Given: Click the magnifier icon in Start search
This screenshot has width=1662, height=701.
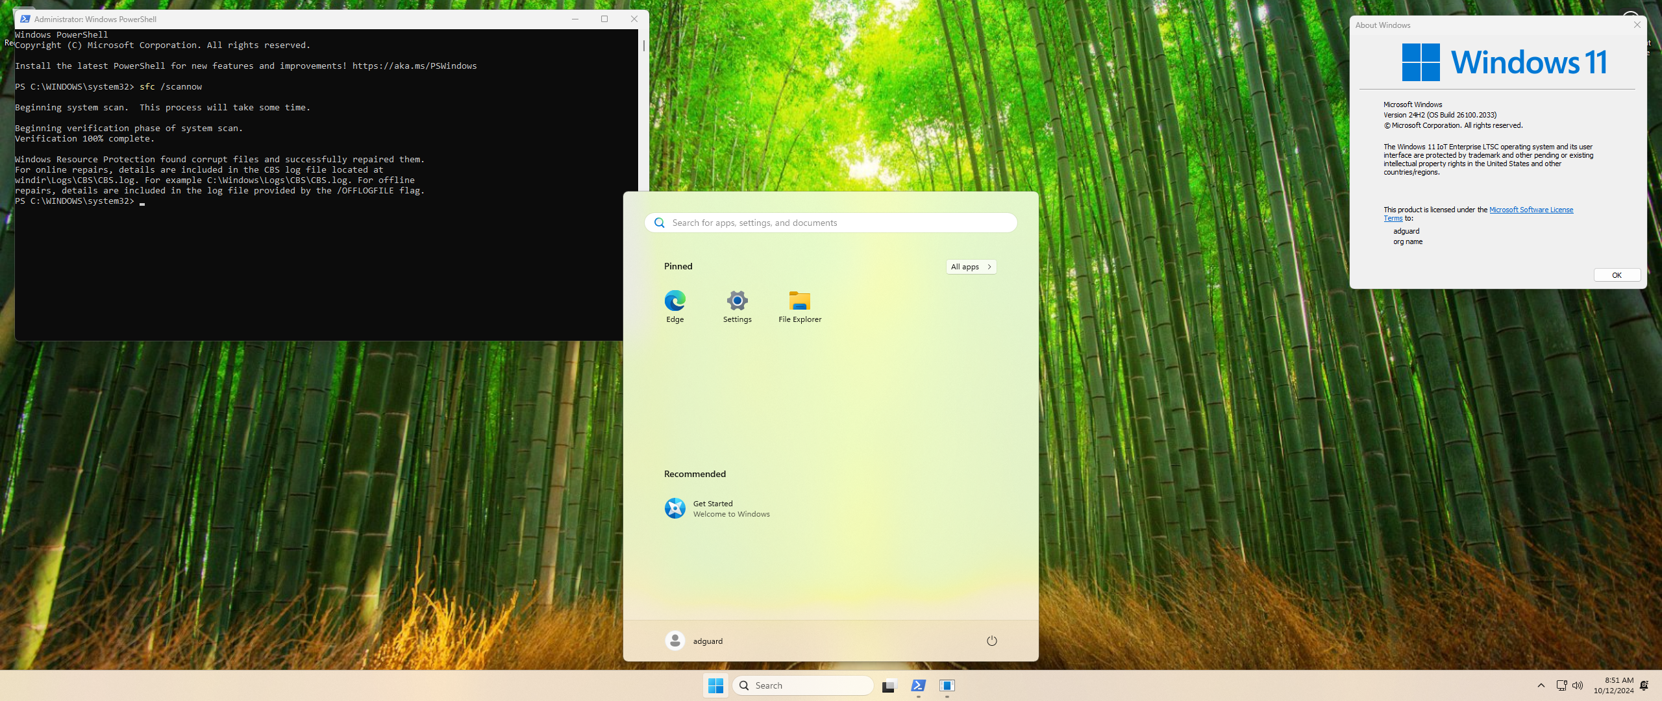Looking at the screenshot, I should click(x=660, y=223).
